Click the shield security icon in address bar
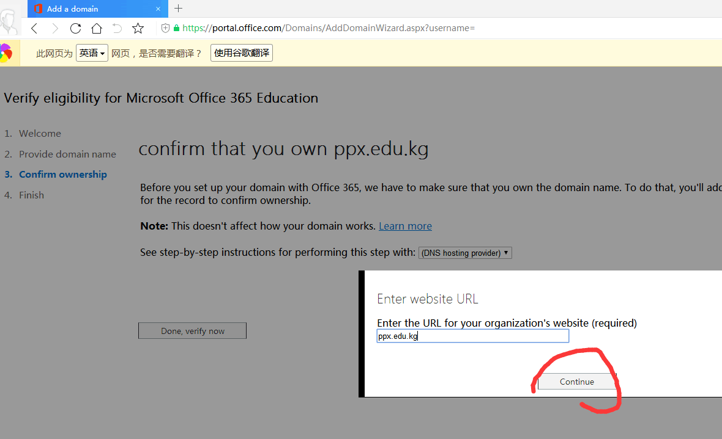 165,28
